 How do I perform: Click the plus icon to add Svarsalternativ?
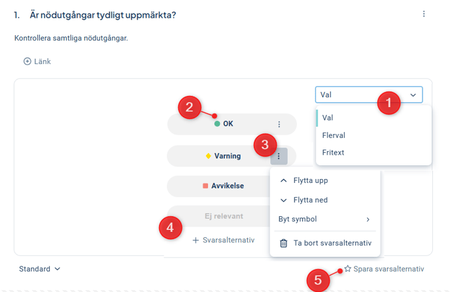click(x=196, y=240)
